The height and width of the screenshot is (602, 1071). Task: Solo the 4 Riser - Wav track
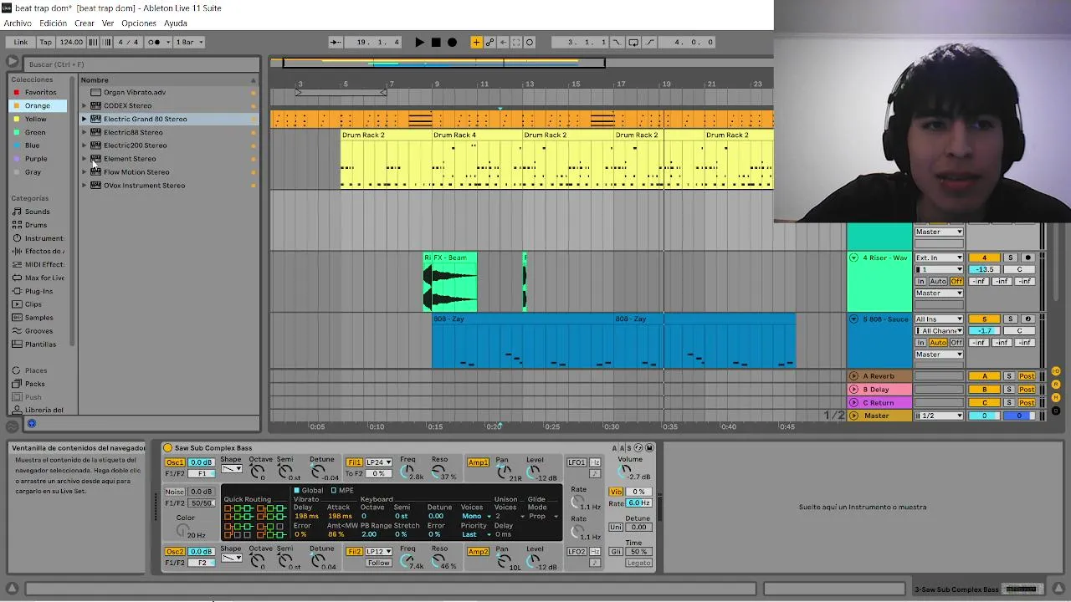[1010, 258]
